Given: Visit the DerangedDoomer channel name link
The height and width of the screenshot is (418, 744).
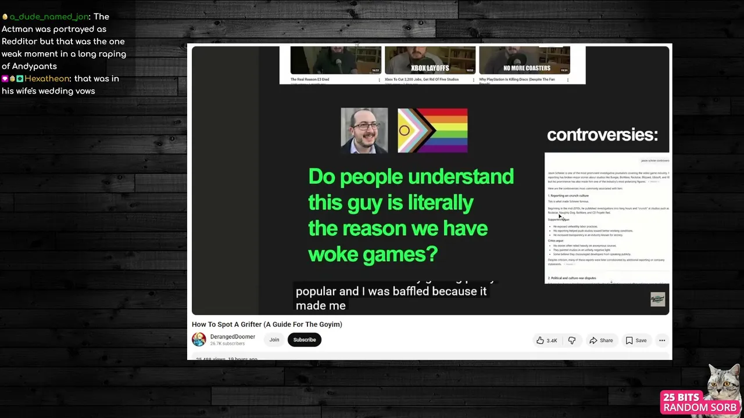Looking at the screenshot, I should (x=233, y=337).
